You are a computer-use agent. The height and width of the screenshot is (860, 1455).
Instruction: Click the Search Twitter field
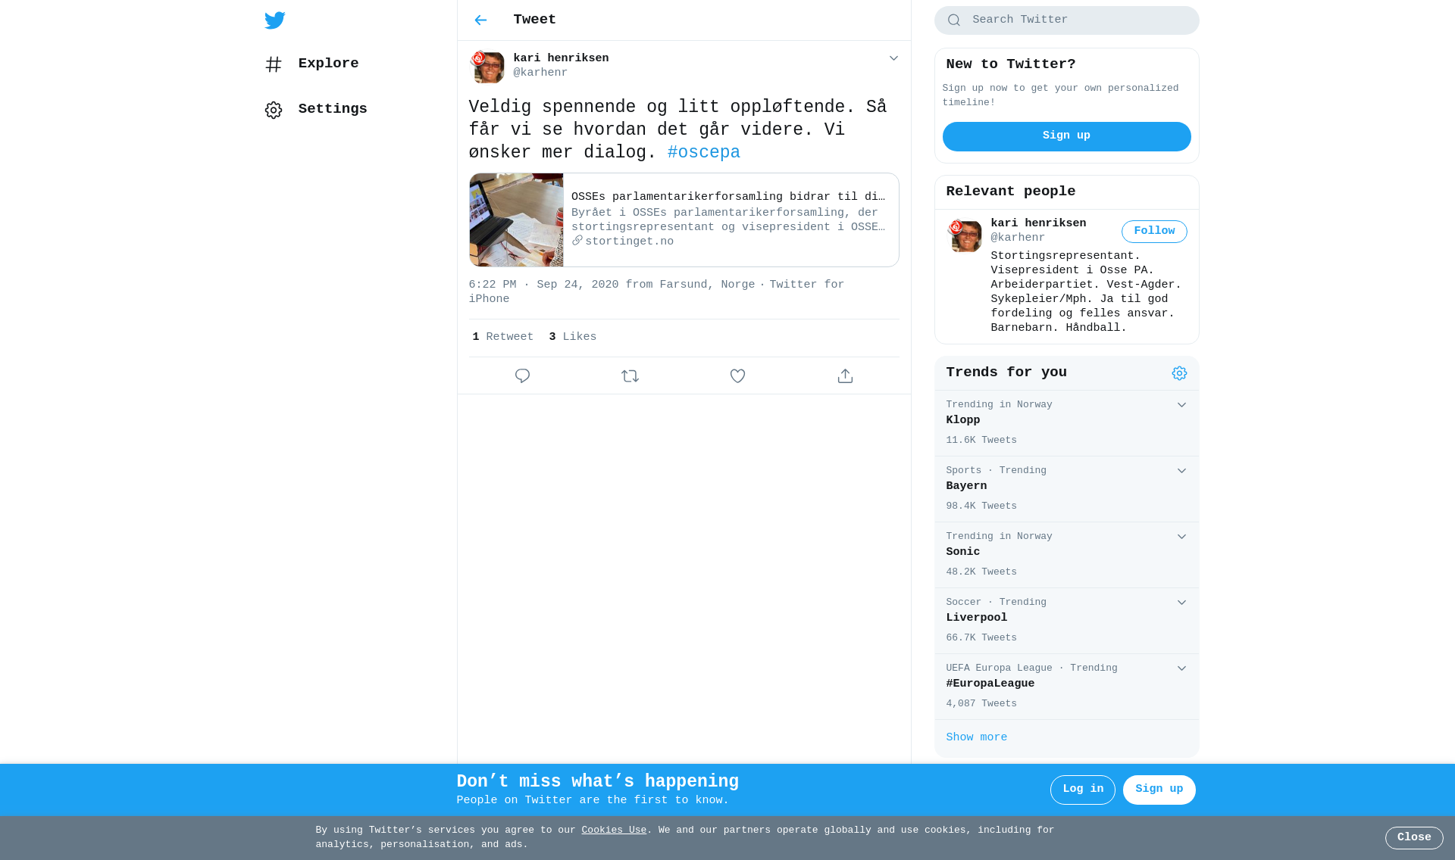[x=1066, y=20]
